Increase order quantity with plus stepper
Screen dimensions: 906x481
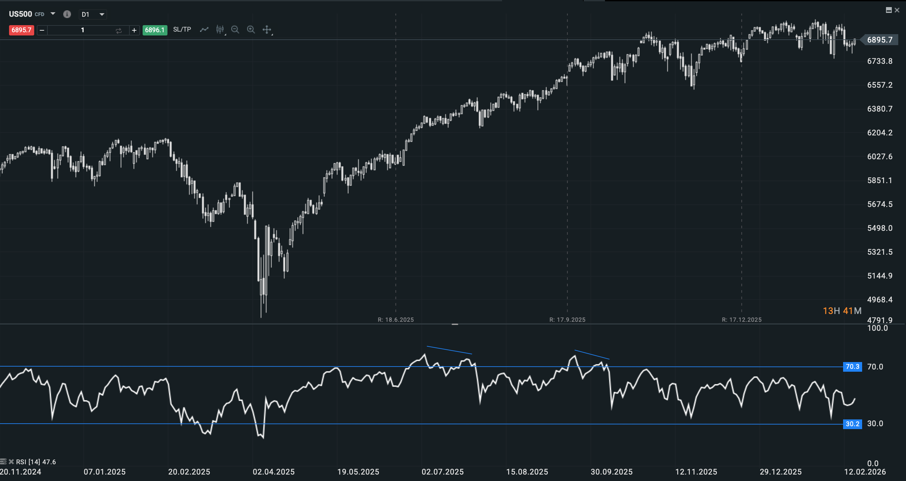click(x=134, y=30)
